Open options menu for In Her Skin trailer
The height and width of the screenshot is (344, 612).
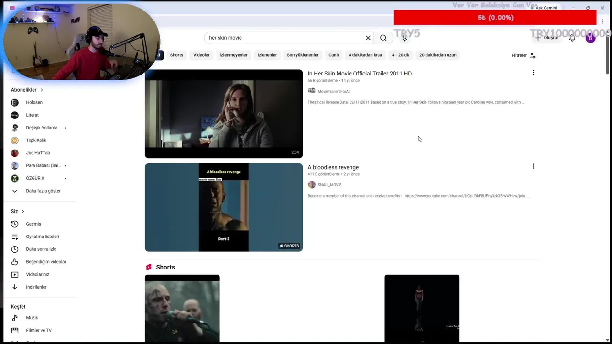[533, 73]
